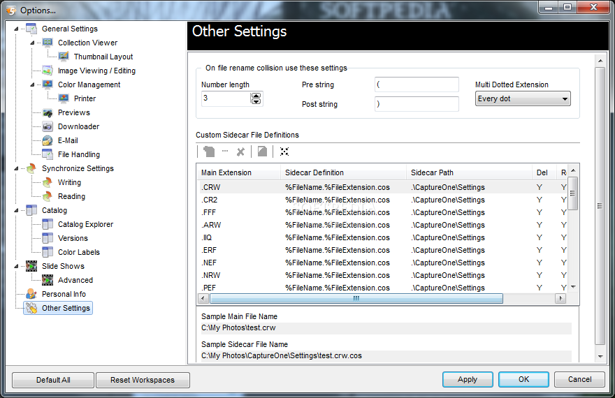This screenshot has height=398, width=615.
Task: Click the Pre string input field
Action: coord(417,84)
